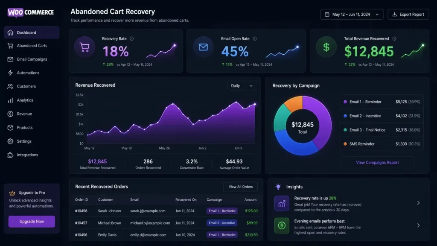The width and height of the screenshot is (437, 246).
Task: Click the Recovery Rate sparkline chart
Action: (161, 51)
